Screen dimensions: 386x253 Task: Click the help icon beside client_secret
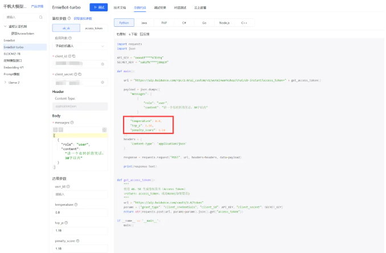pyautogui.click(x=76, y=74)
